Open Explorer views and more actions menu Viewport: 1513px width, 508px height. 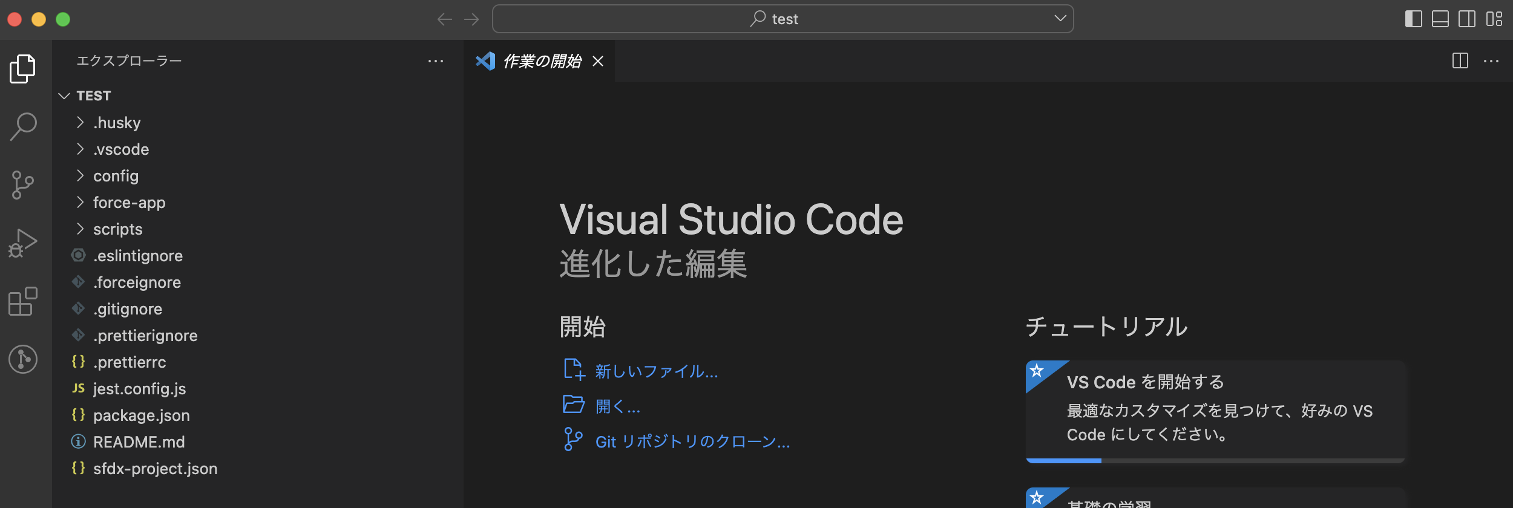point(436,61)
